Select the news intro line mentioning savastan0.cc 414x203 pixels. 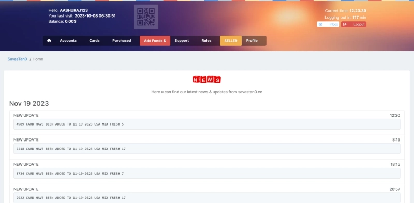pos(206,92)
